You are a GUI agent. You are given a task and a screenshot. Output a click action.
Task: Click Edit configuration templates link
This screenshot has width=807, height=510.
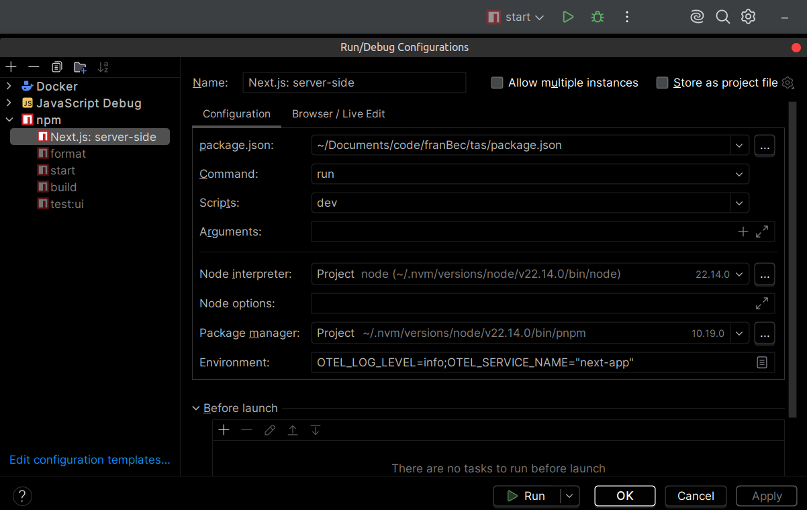(x=89, y=460)
